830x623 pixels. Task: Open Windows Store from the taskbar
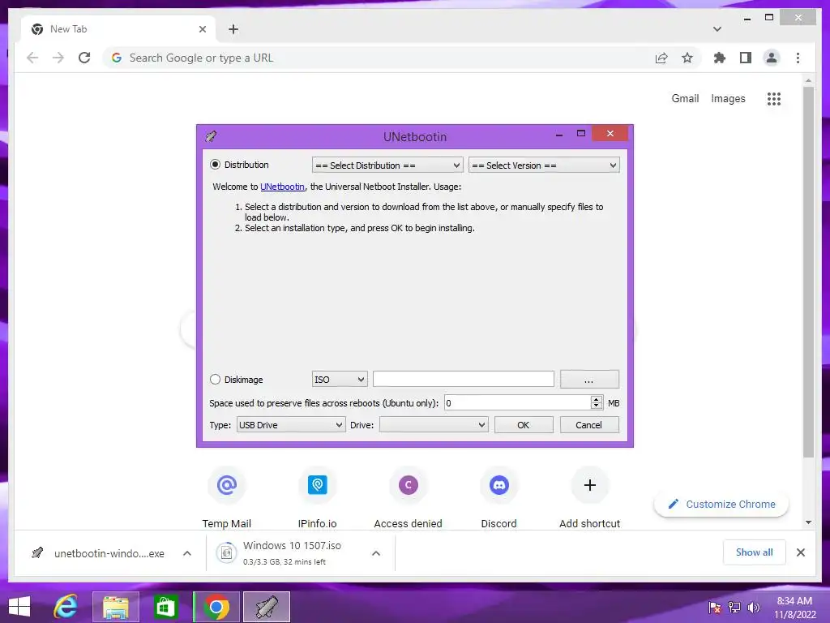click(165, 607)
